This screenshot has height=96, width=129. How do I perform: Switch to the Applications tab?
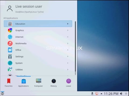(x=24, y=83)
